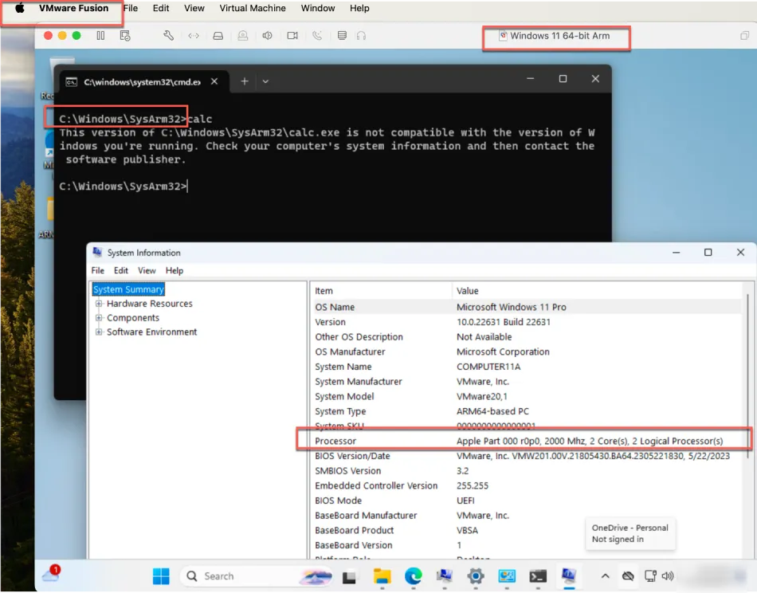Screen dimensions: 757x593
Task: Open the macOS File menu
Action: 131,8
